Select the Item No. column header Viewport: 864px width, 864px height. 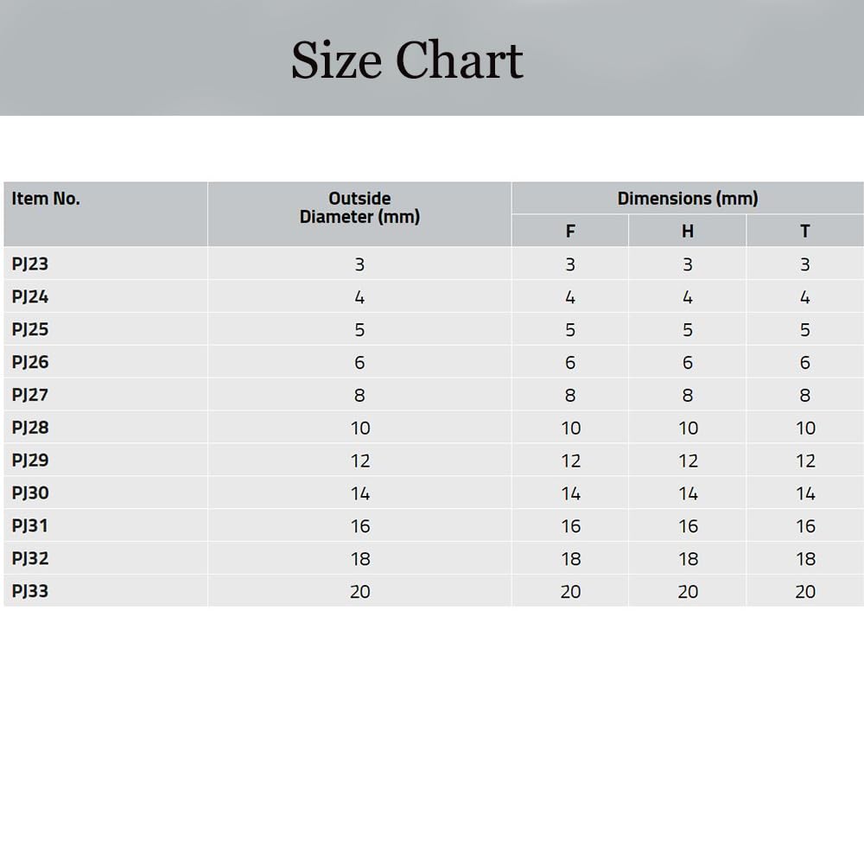tap(46, 199)
